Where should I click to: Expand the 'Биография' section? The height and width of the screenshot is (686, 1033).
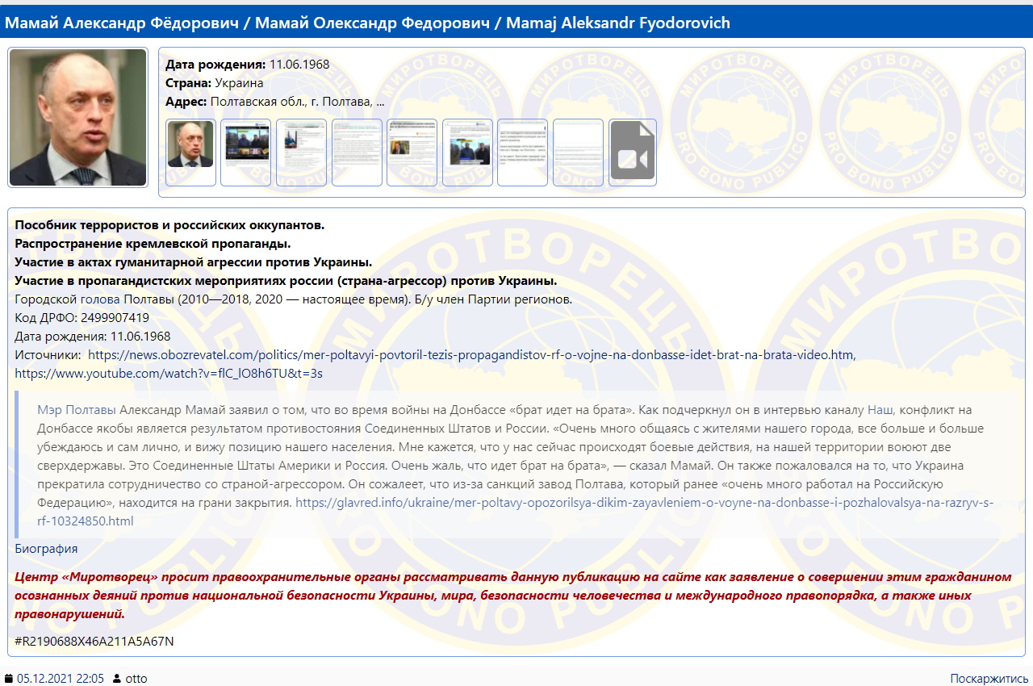pos(46,549)
